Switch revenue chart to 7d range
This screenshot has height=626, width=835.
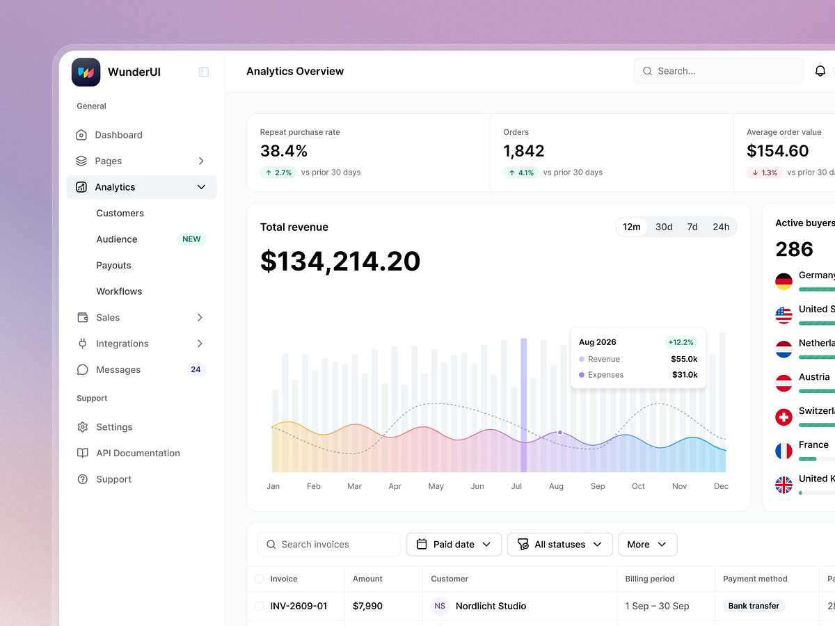(692, 227)
